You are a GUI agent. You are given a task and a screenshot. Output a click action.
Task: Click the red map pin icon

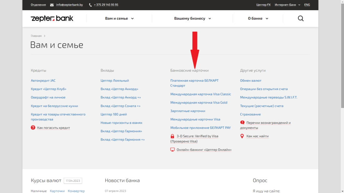[242, 136]
